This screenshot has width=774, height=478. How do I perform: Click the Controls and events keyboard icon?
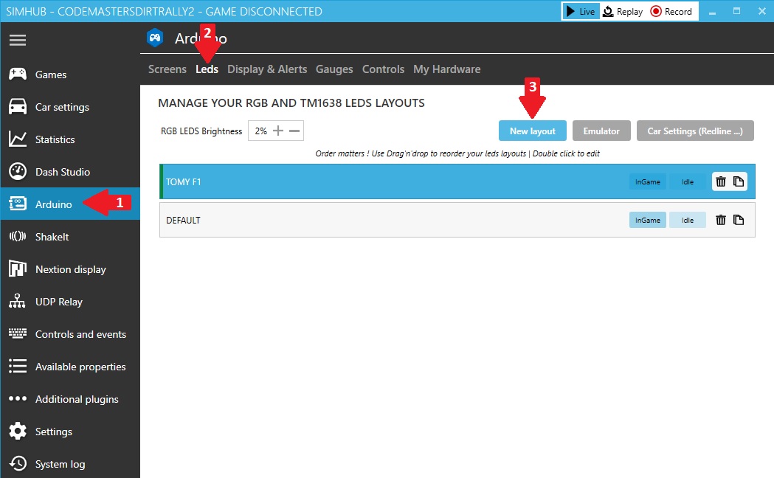pyautogui.click(x=17, y=334)
